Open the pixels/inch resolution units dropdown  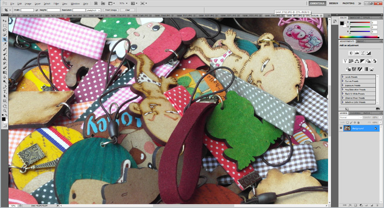tap(93, 10)
